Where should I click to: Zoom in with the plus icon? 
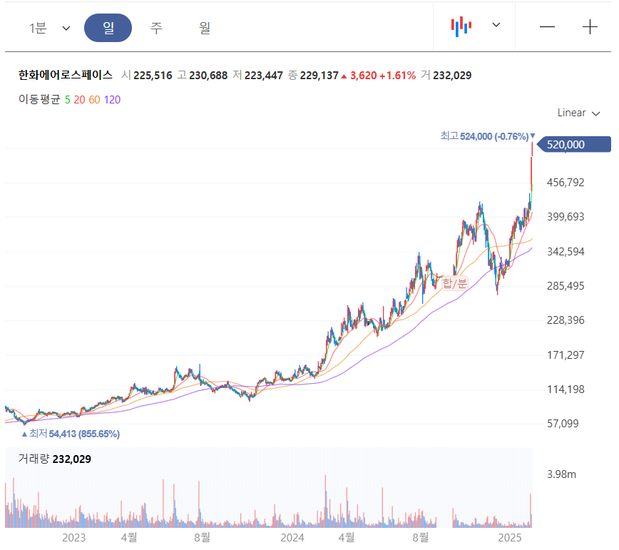click(x=590, y=27)
